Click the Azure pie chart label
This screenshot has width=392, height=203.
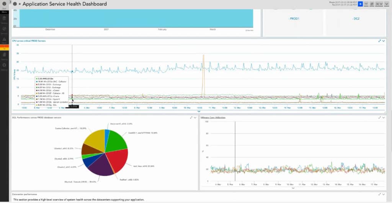coord(121,123)
